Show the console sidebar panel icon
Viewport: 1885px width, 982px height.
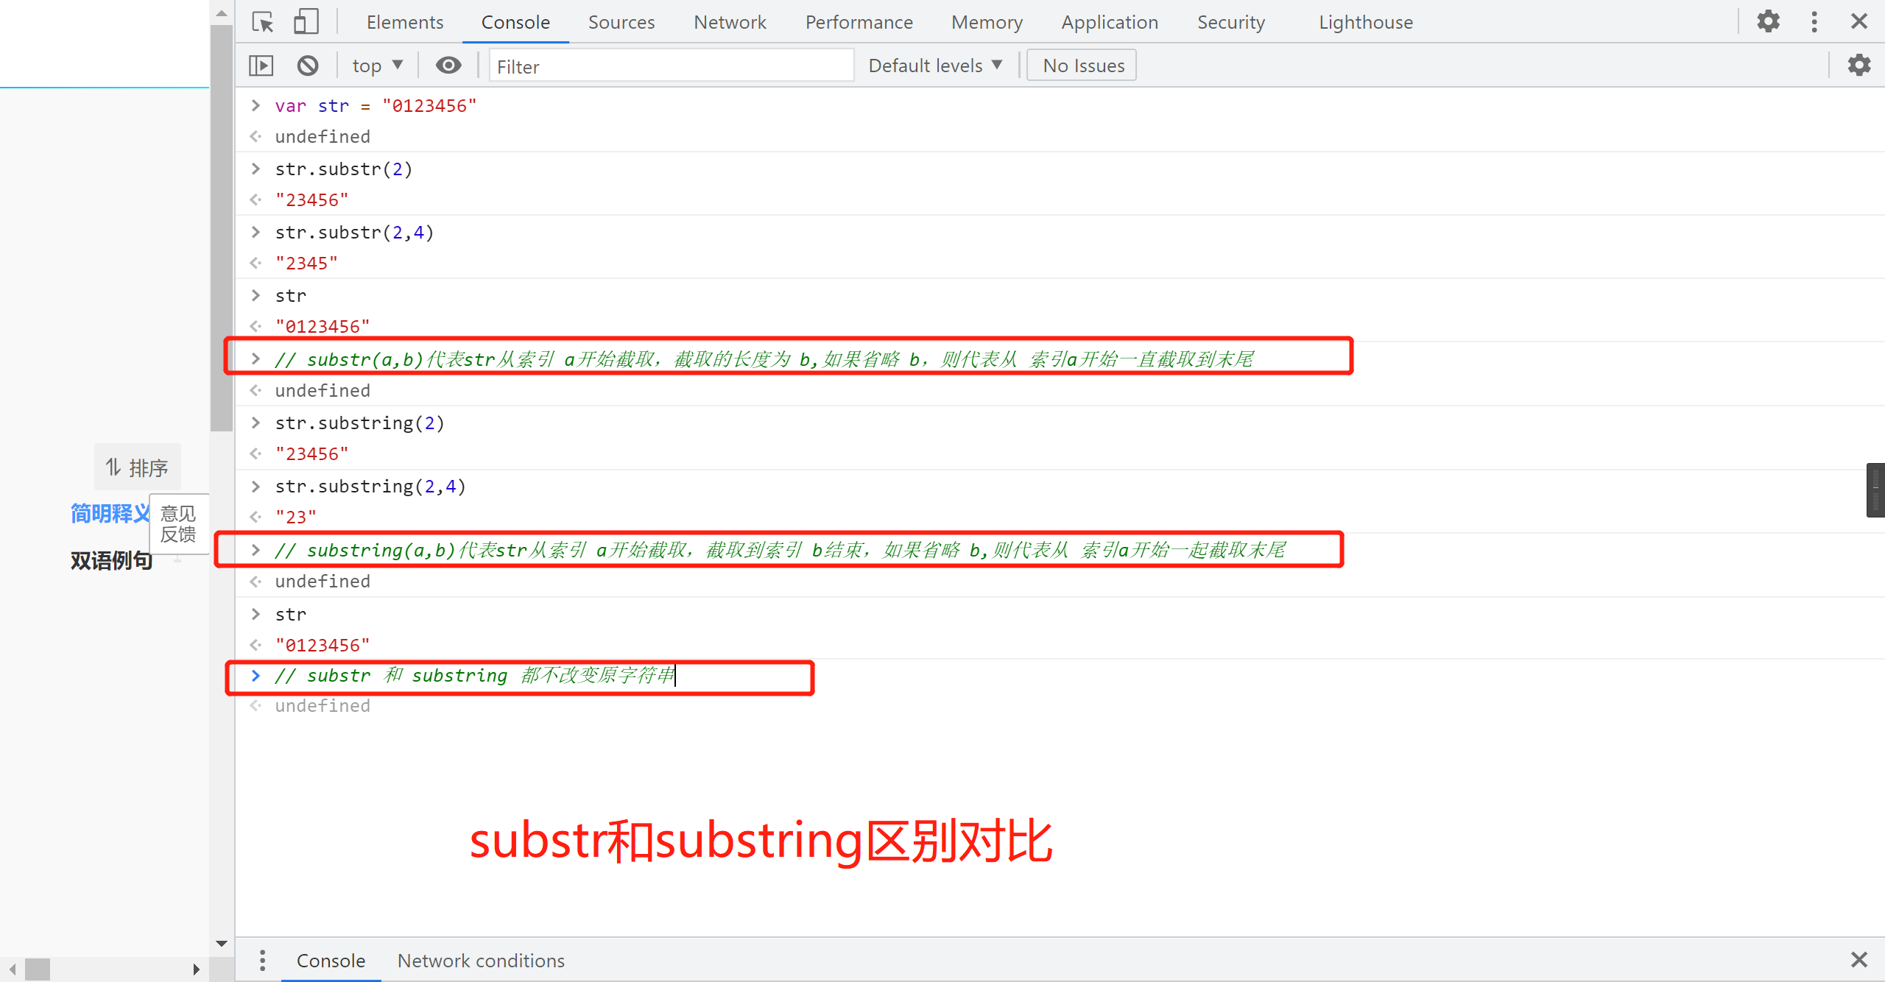pos(261,66)
